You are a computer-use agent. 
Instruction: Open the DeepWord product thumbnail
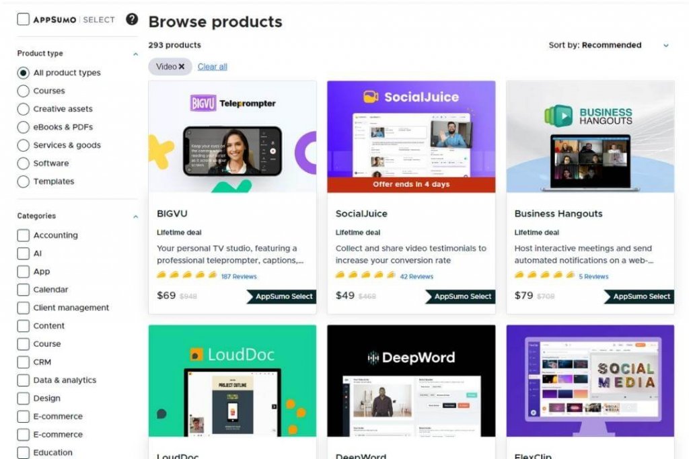pos(411,381)
